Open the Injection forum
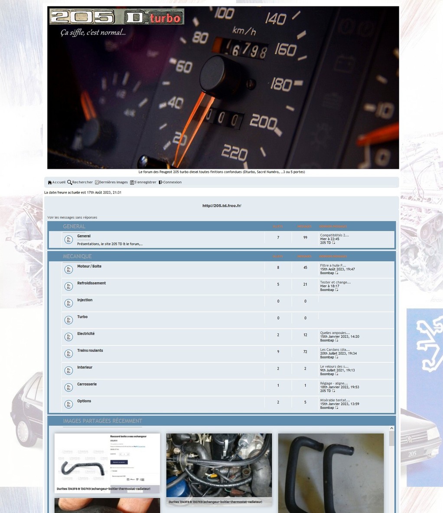Screen dimensions: 443x513 85,300
